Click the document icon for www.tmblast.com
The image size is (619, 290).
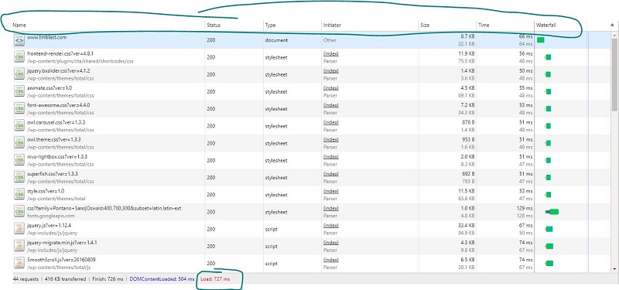point(19,40)
